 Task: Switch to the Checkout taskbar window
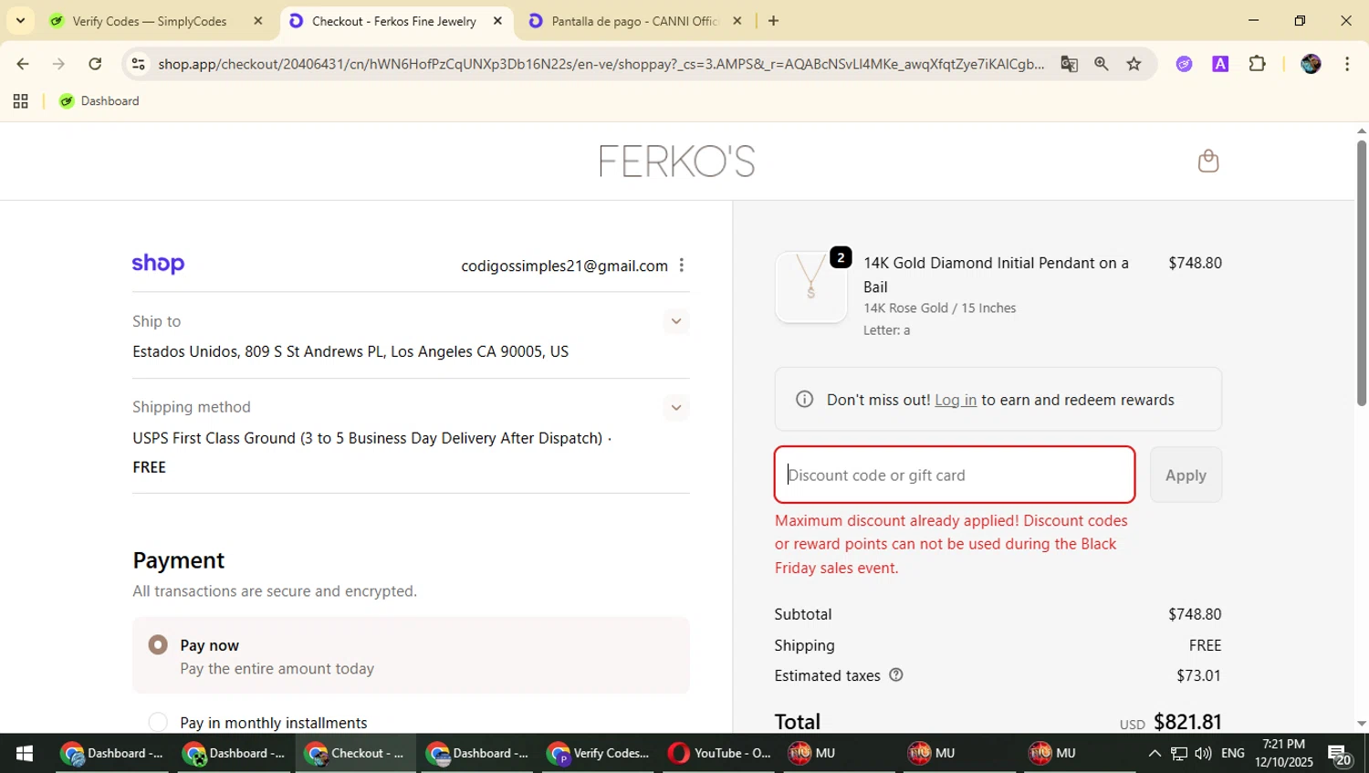pos(357,753)
